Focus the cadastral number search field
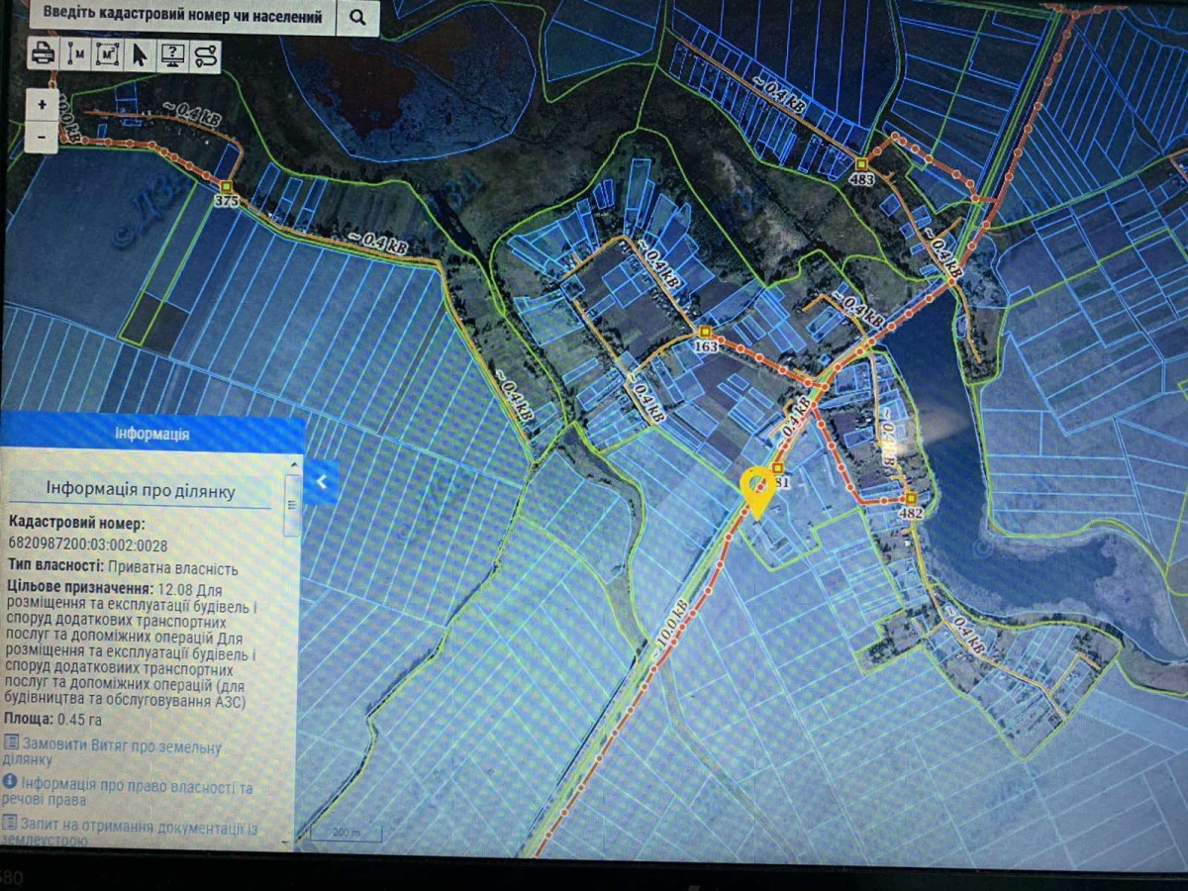Screen dimensions: 1188x891 (x=180, y=17)
